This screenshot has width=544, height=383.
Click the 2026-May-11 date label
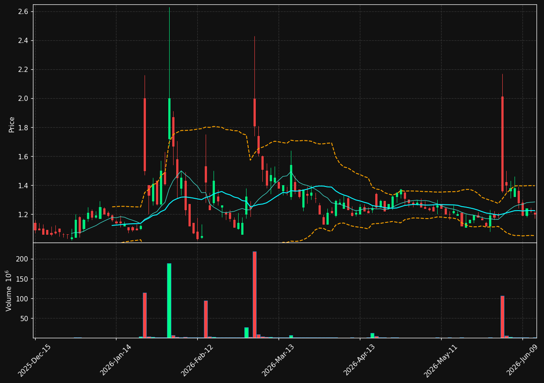[440, 360]
